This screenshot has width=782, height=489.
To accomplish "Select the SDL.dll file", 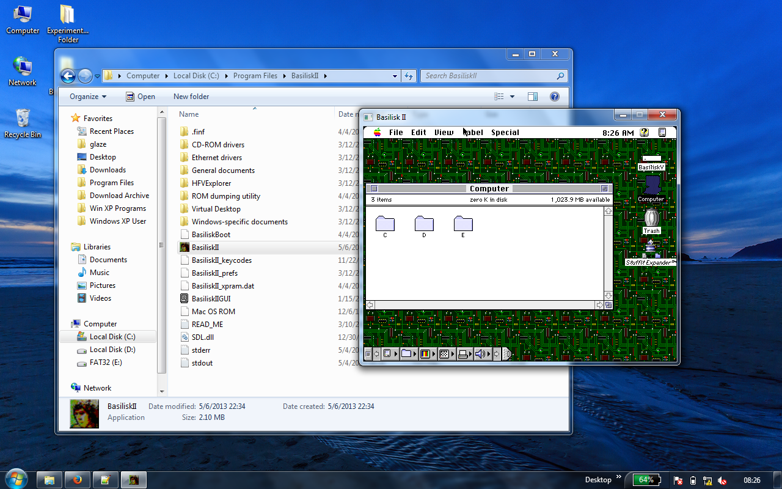I will pyautogui.click(x=203, y=337).
